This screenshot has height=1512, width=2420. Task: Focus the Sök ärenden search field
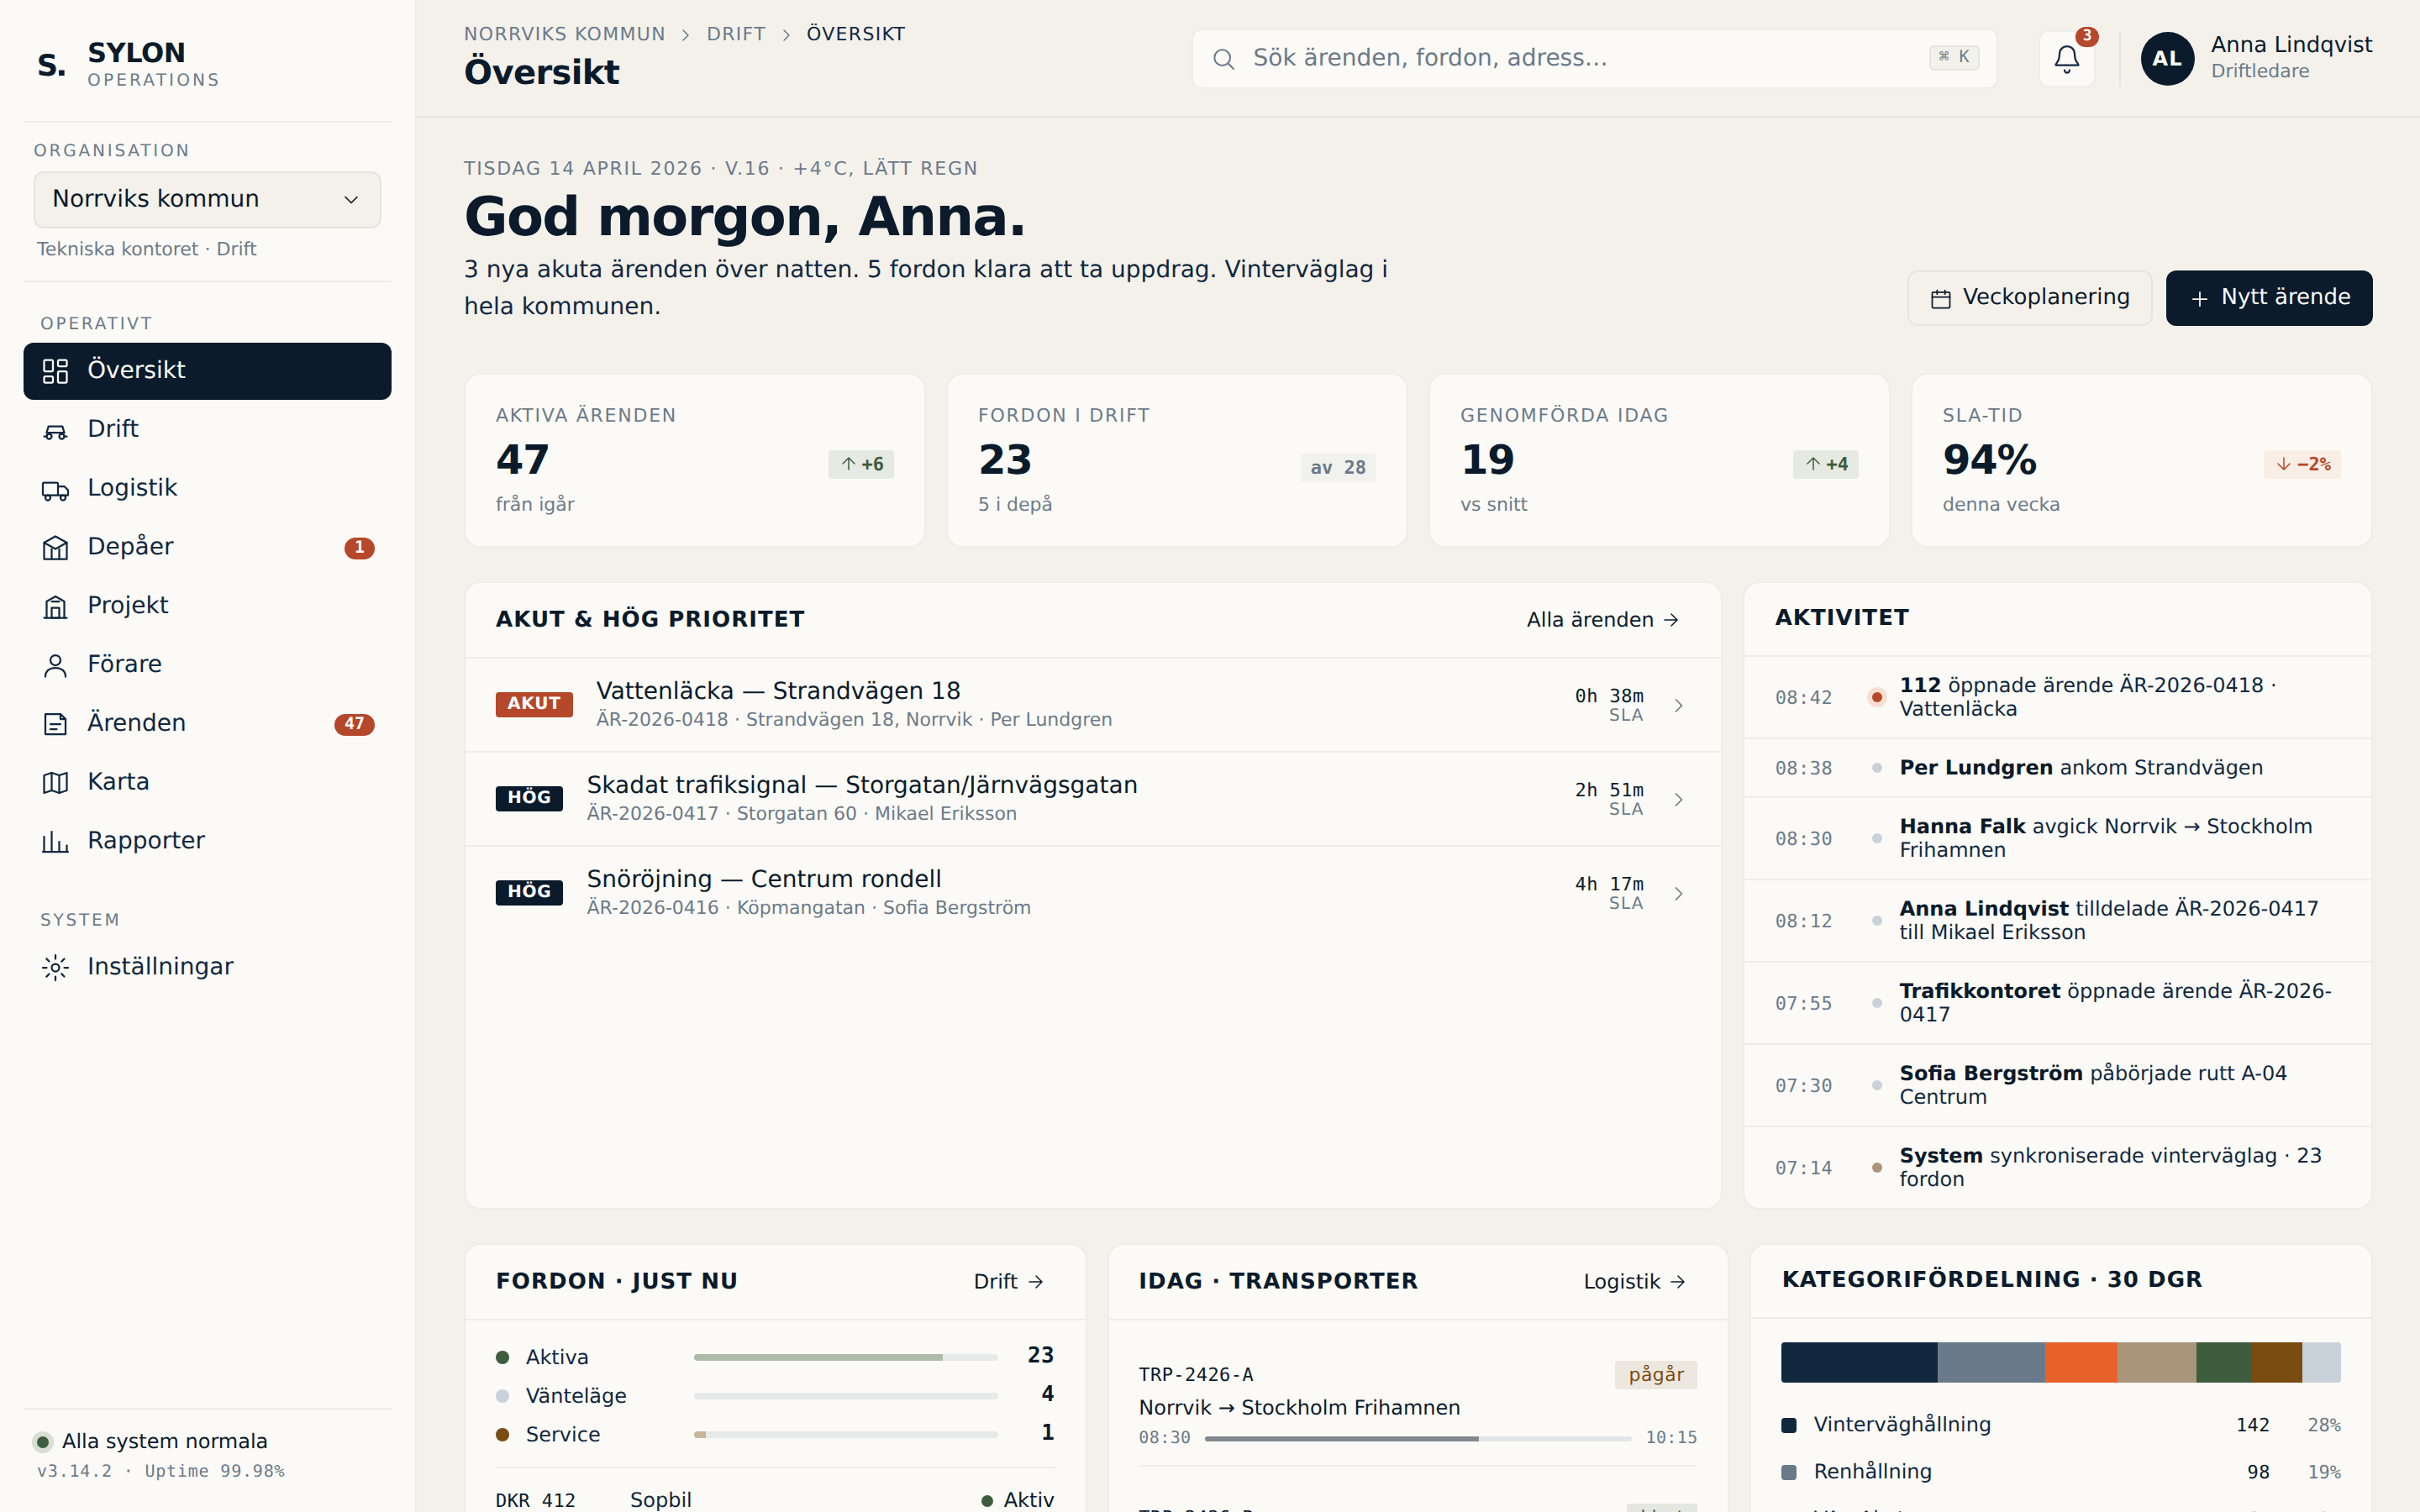tap(1594, 59)
